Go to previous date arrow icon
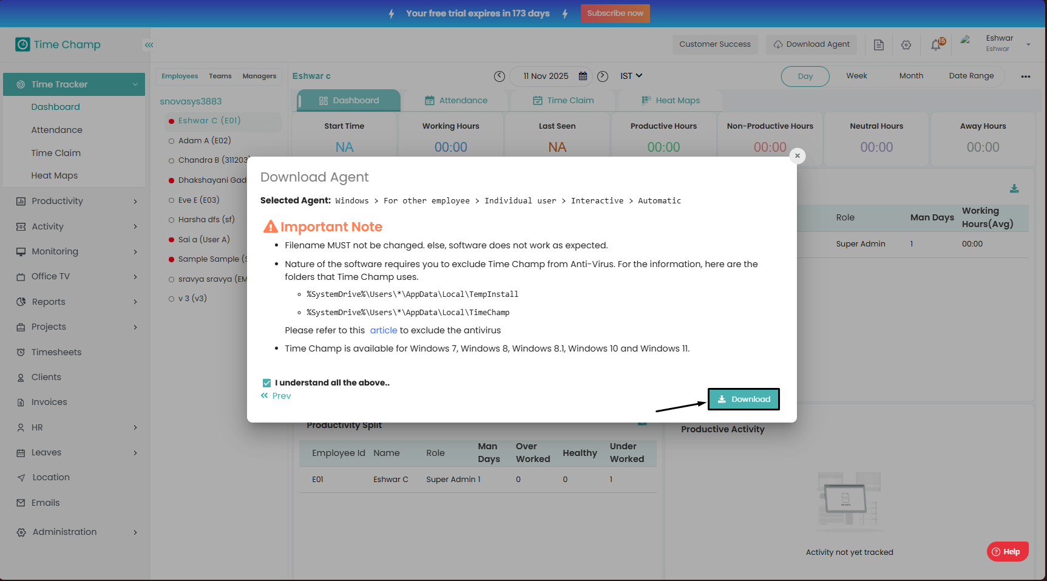 click(x=500, y=76)
